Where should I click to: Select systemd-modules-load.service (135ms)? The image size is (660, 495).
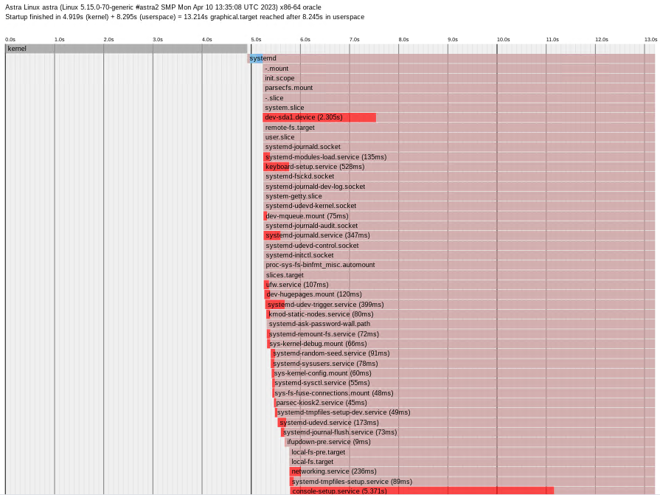click(326, 156)
